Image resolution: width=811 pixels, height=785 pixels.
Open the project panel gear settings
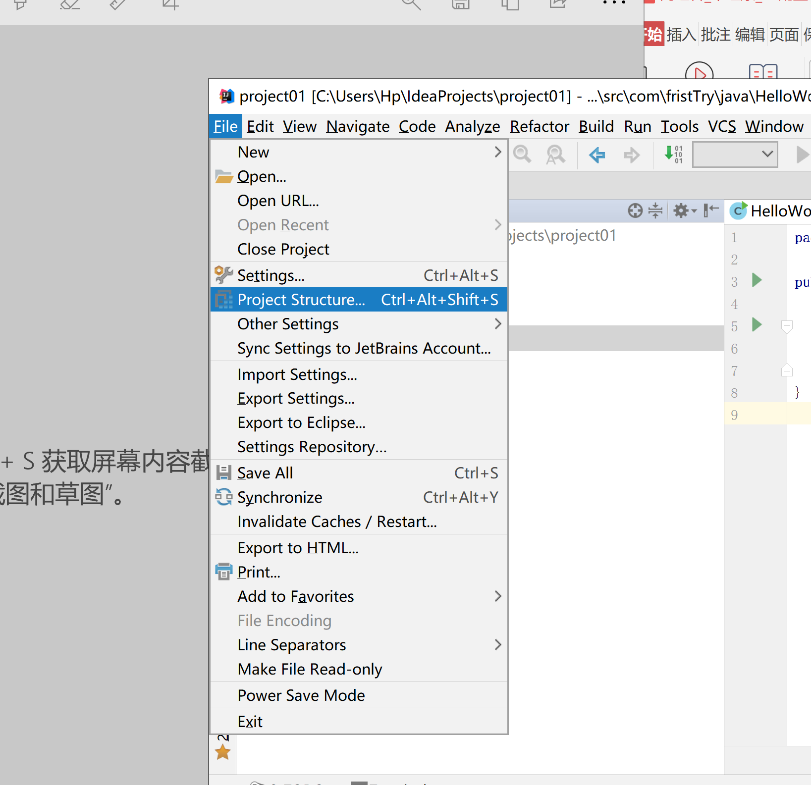coord(685,211)
